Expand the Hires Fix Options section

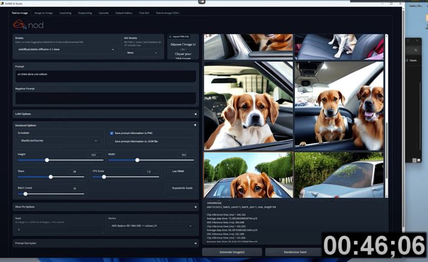(106, 207)
